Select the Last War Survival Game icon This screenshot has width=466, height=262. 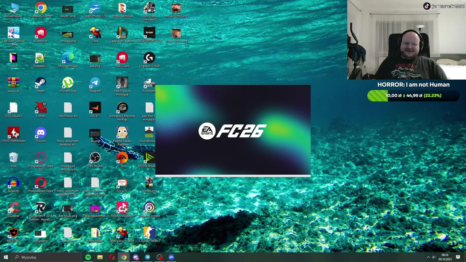(x=13, y=36)
